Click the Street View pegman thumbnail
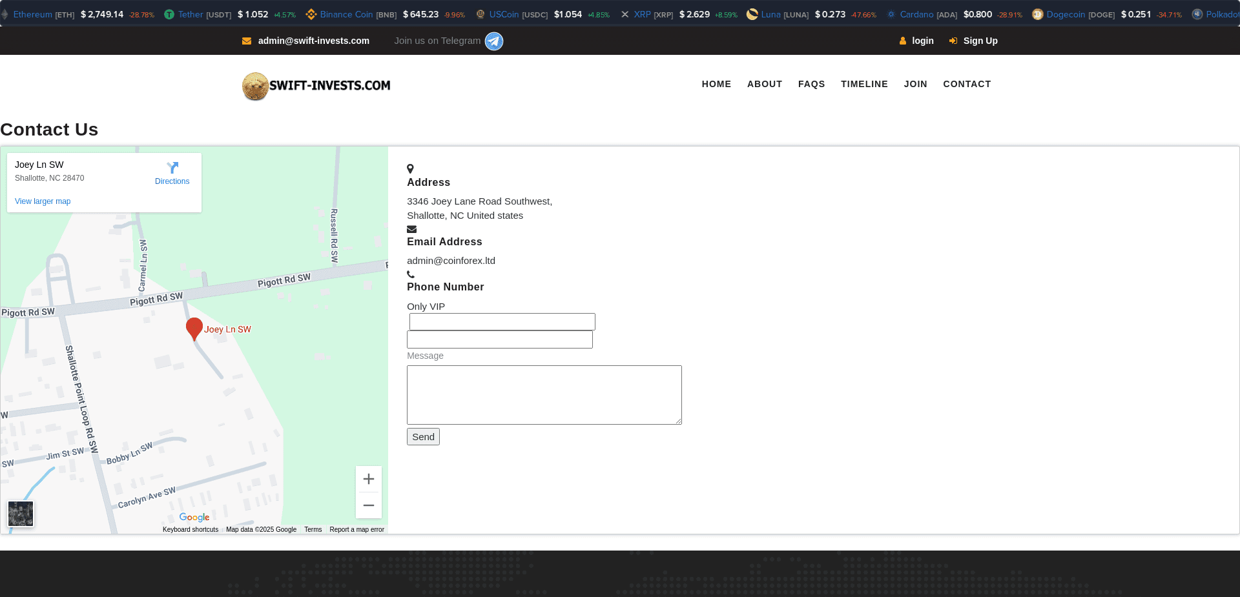Screen dimensions: 1240x597 tap(21, 514)
